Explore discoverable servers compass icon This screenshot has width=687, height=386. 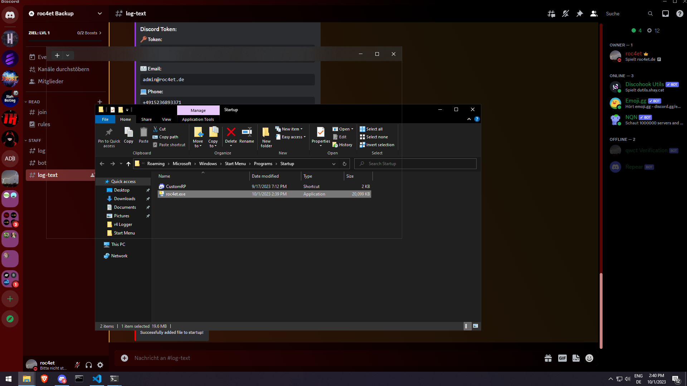(10, 319)
